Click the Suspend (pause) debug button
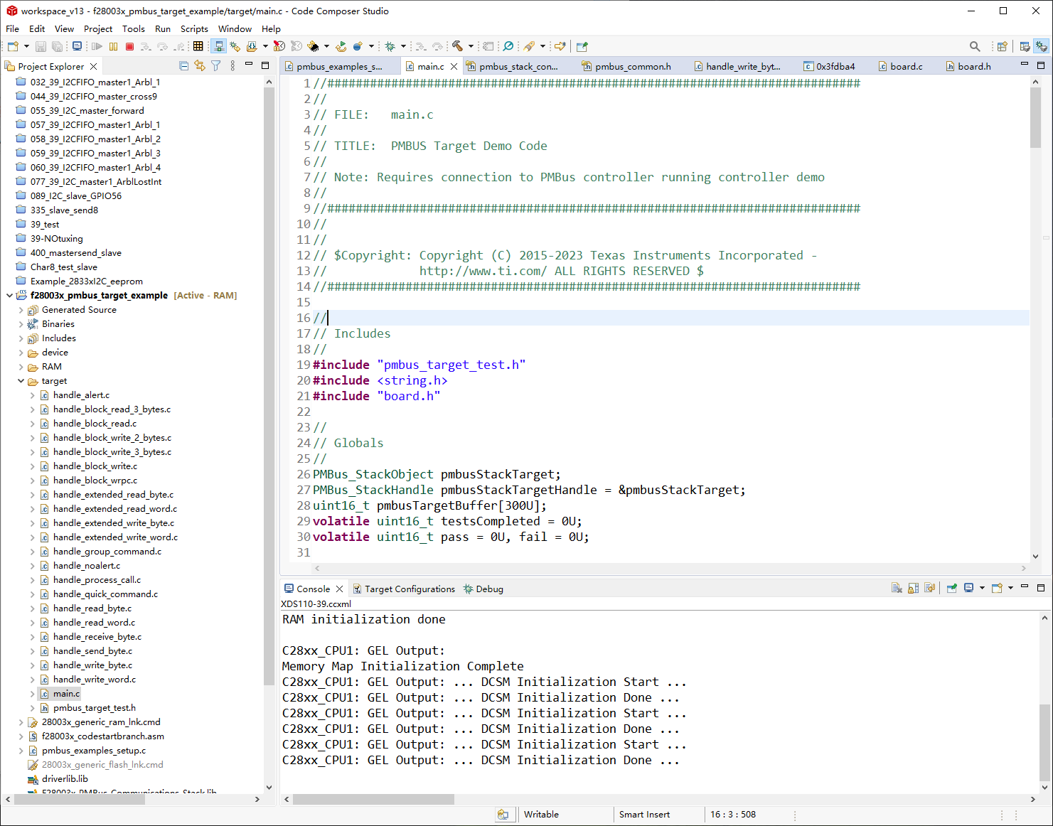 (x=114, y=46)
